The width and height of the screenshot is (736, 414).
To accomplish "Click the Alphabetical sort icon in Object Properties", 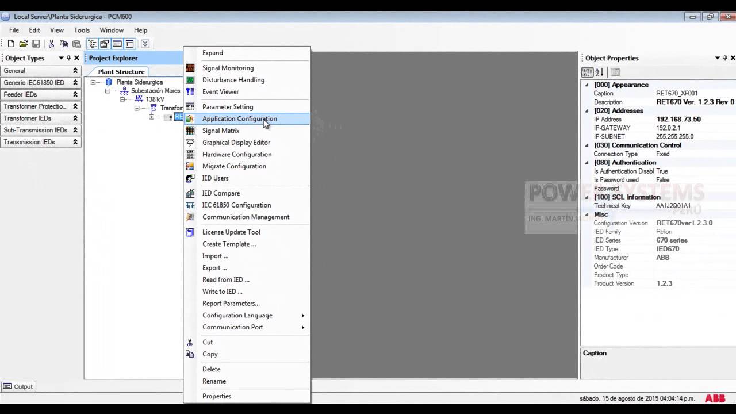I will click(x=599, y=72).
